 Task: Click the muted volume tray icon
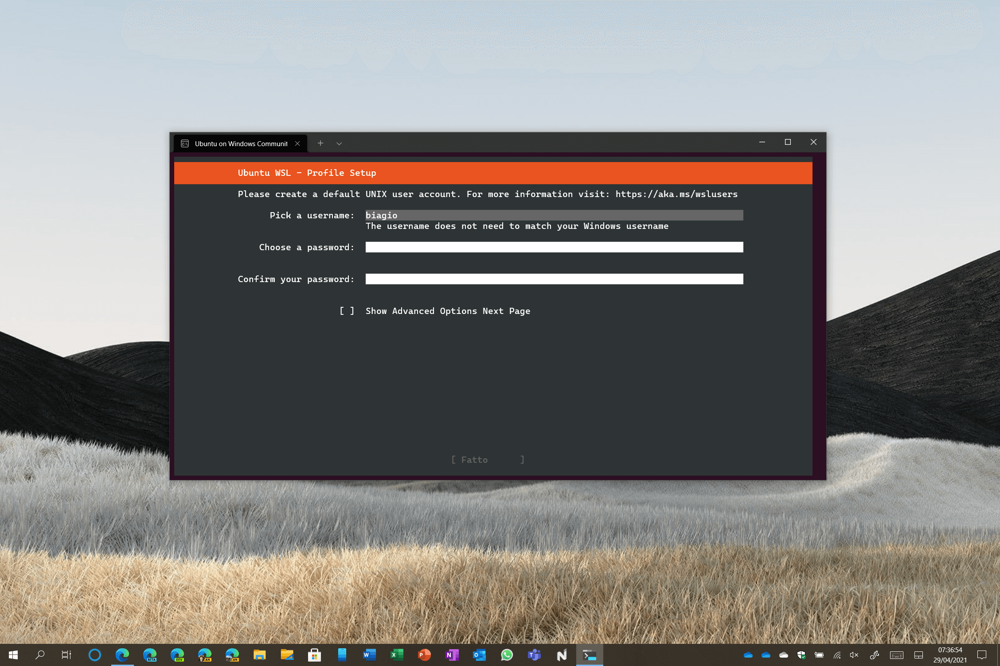855,655
